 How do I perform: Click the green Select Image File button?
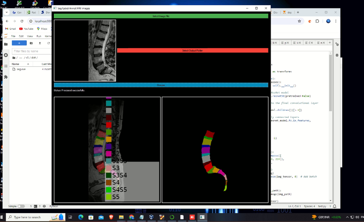tap(161, 16)
